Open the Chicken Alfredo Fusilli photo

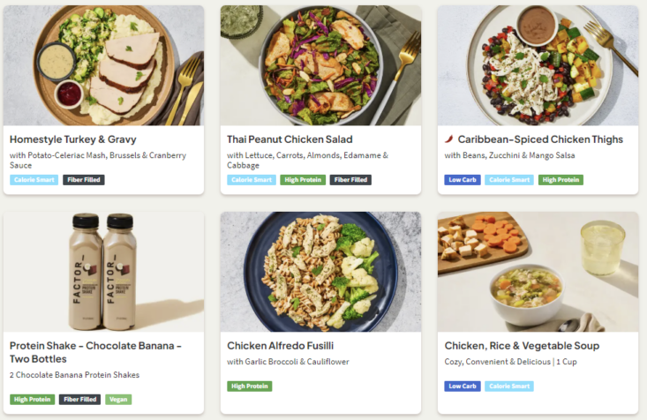pyautogui.click(x=320, y=272)
